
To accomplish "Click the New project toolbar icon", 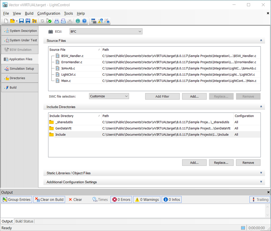I will (x=6, y=21).
